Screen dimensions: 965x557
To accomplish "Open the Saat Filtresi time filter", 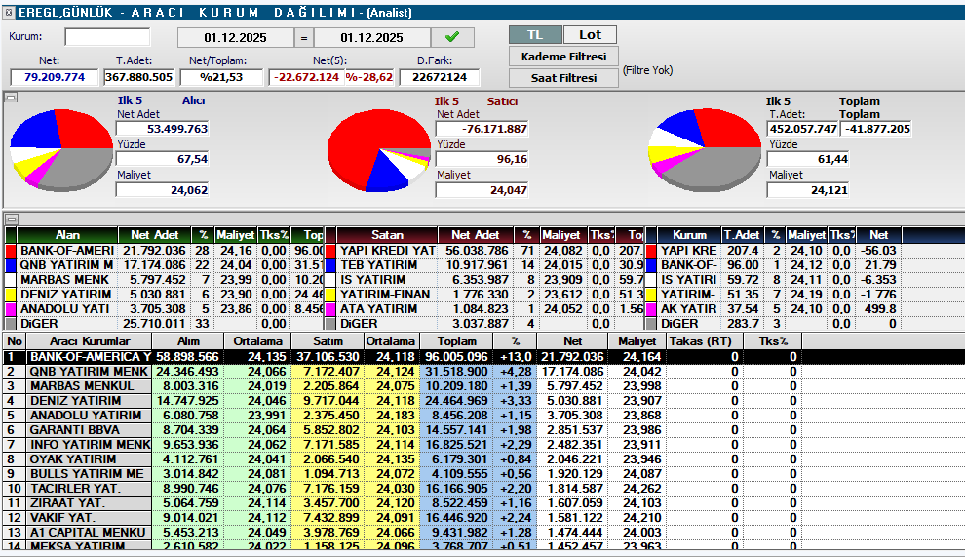I will pyautogui.click(x=563, y=78).
